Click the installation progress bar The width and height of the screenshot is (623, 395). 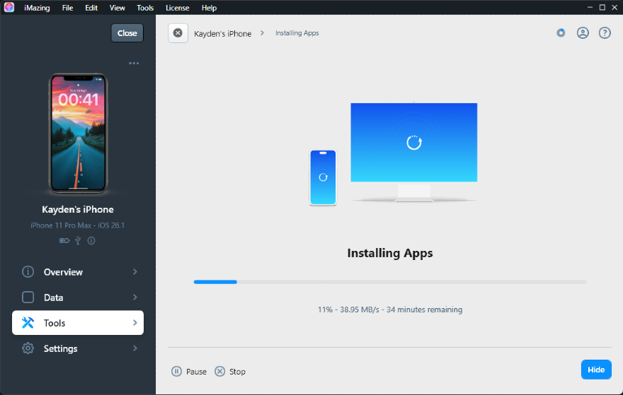click(390, 282)
